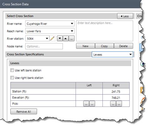Click Remove All levees button
The width and height of the screenshot is (148, 126).
point(24,112)
